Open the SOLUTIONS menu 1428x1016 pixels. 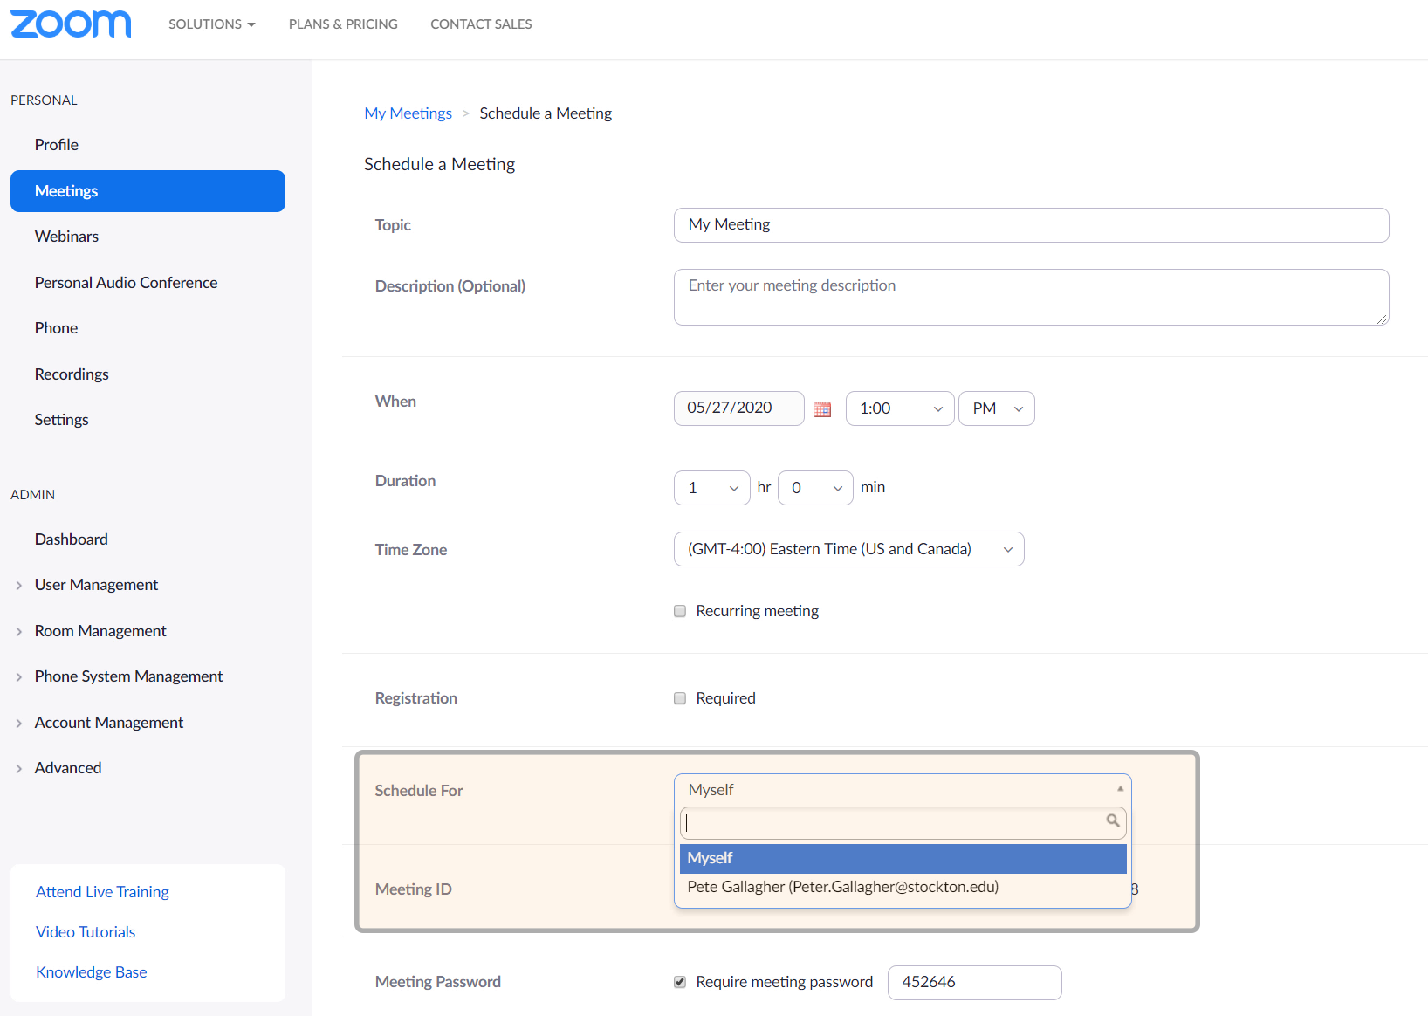[x=211, y=24]
